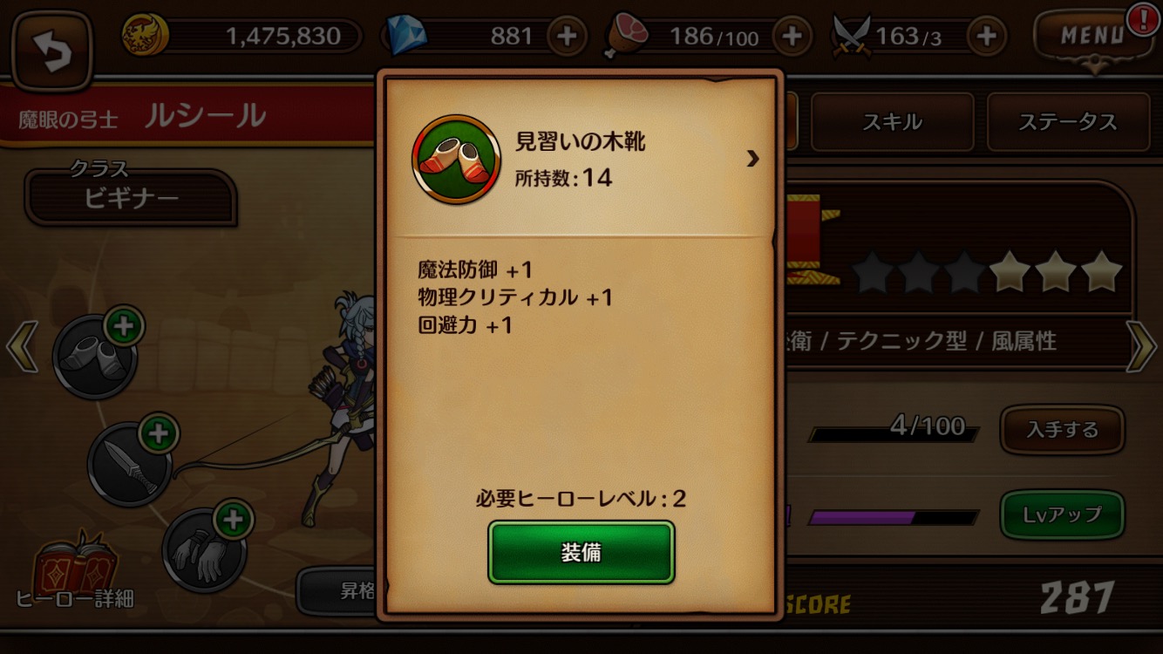The image size is (1163, 654).
Task: Switch to the ステータス tab
Action: (x=1068, y=122)
